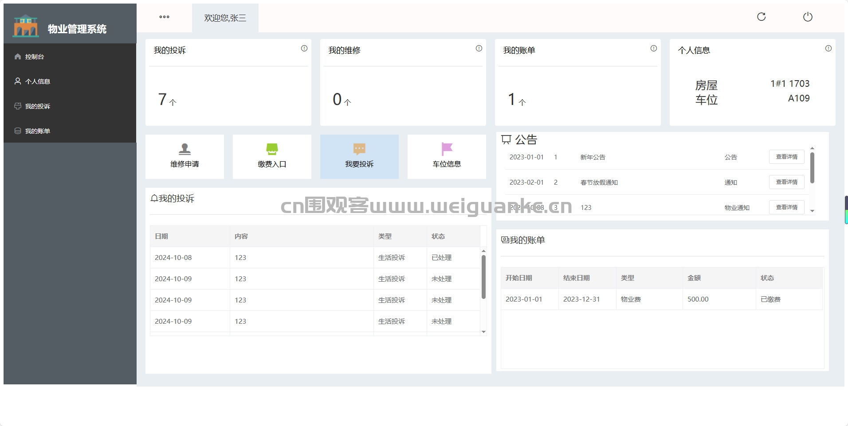The width and height of the screenshot is (848, 426).
Task: Click the 缴费入口 shortcut button
Action: 272,157
